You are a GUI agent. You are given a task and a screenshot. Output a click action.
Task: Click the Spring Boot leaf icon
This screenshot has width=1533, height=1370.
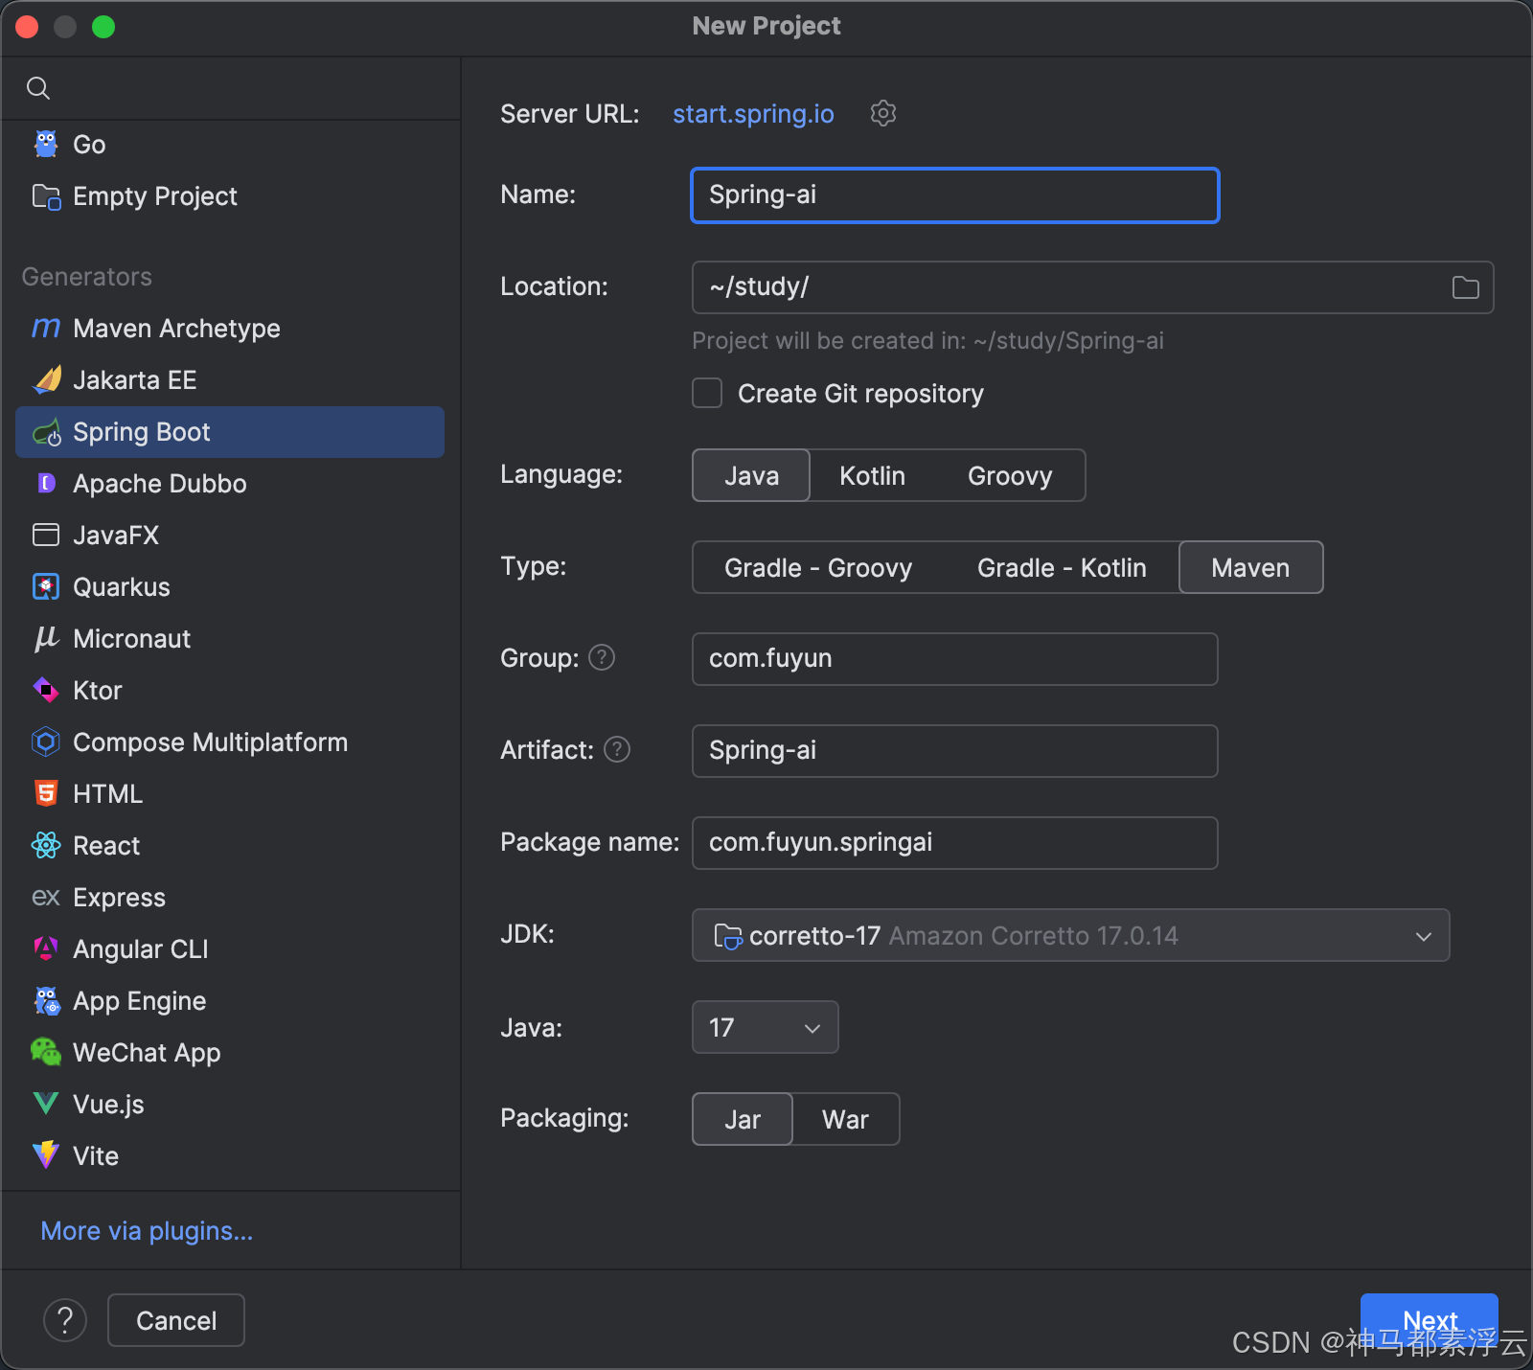pos(47,433)
